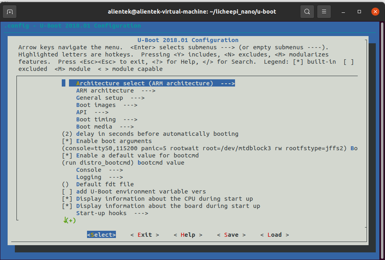Close the terminal window

click(x=375, y=12)
